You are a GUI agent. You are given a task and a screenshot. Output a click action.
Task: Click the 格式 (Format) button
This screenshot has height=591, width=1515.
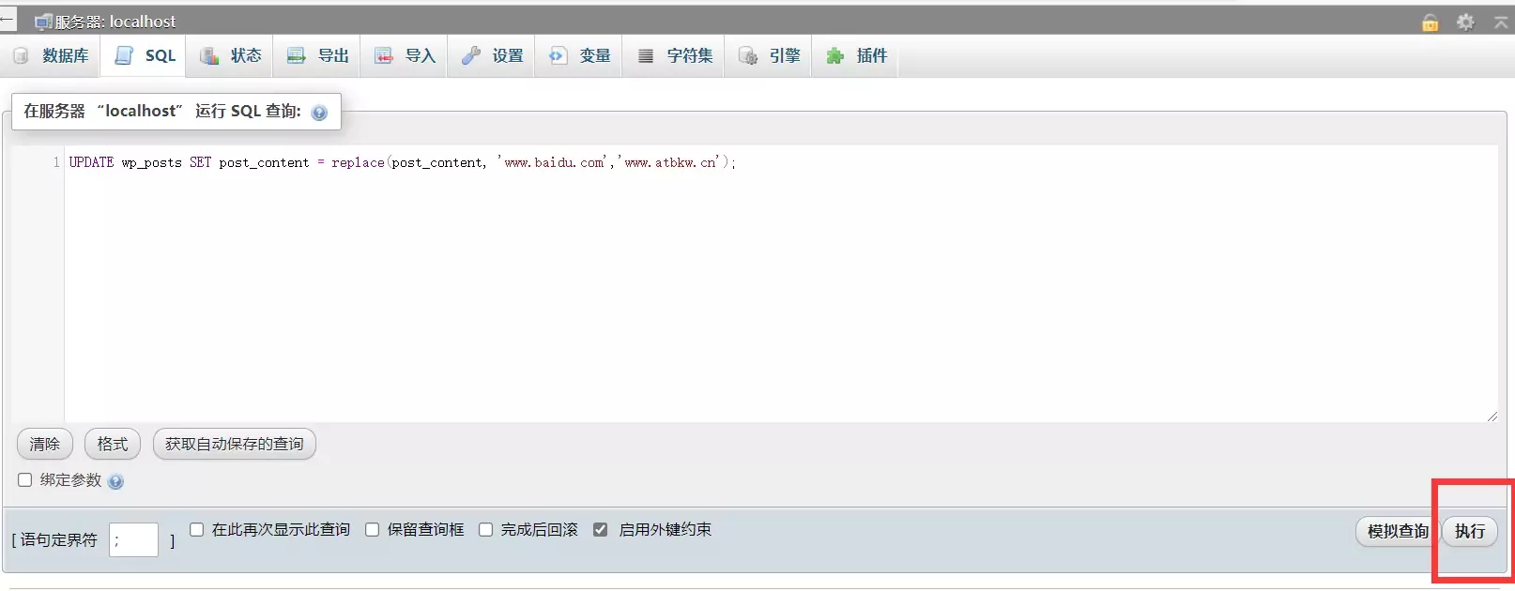pyautogui.click(x=113, y=444)
